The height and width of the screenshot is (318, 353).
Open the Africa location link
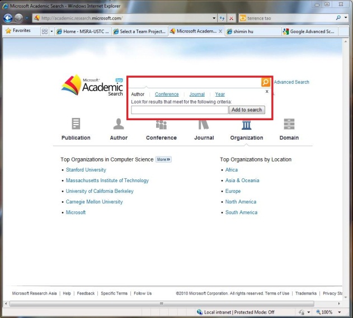232,170
